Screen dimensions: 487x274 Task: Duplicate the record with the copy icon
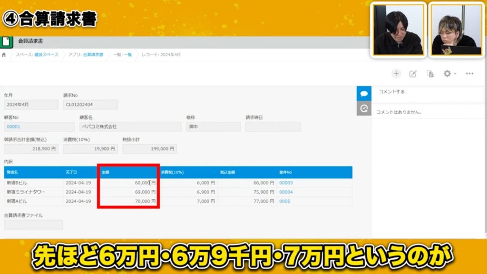(429, 74)
